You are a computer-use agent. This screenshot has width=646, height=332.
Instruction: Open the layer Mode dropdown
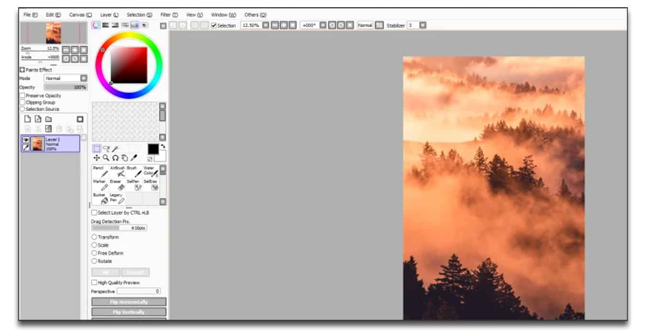coord(84,78)
